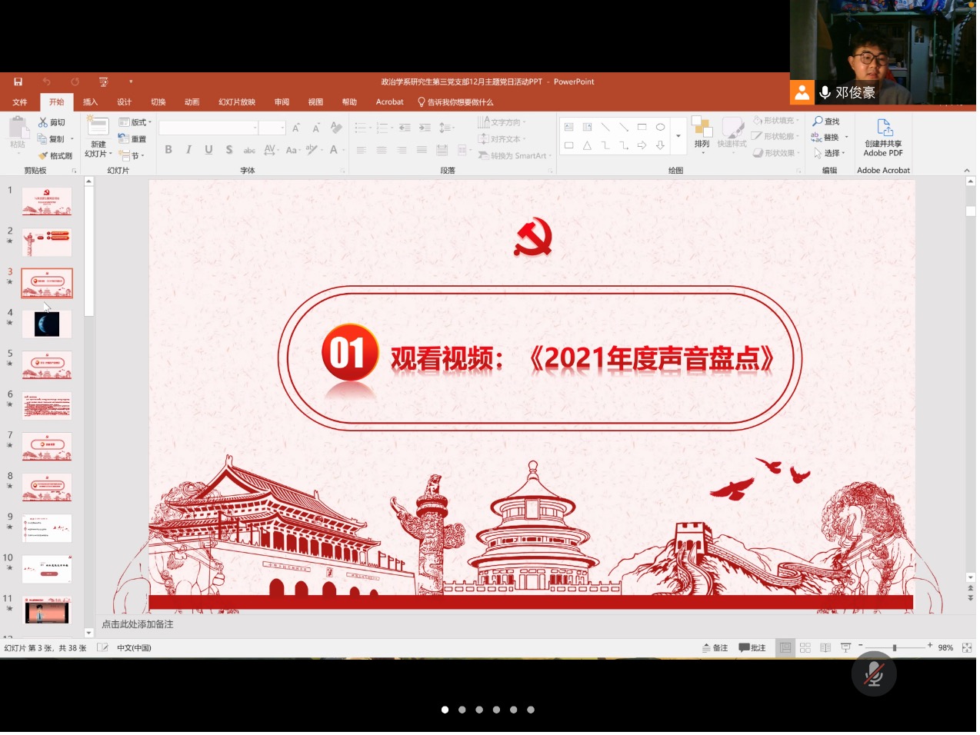Create and share Adobe PDF
The height and width of the screenshot is (735, 980).
(x=883, y=138)
